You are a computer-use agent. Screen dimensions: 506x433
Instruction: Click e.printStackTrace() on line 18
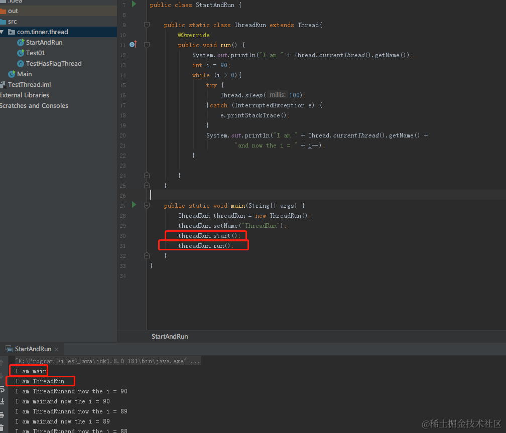[x=255, y=115]
